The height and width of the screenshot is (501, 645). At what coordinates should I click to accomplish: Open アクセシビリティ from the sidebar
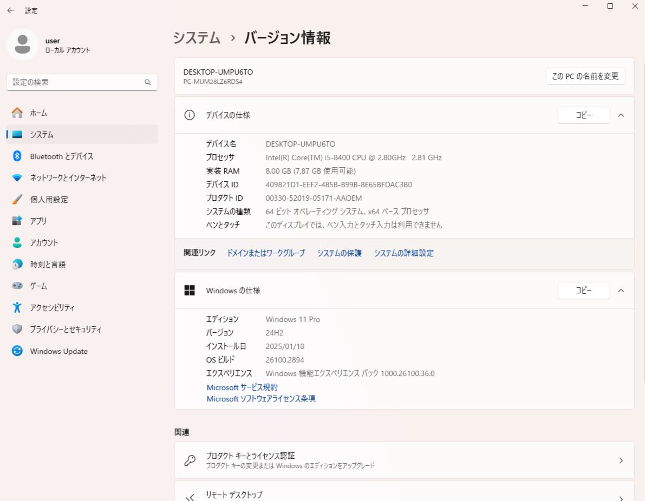click(82, 307)
